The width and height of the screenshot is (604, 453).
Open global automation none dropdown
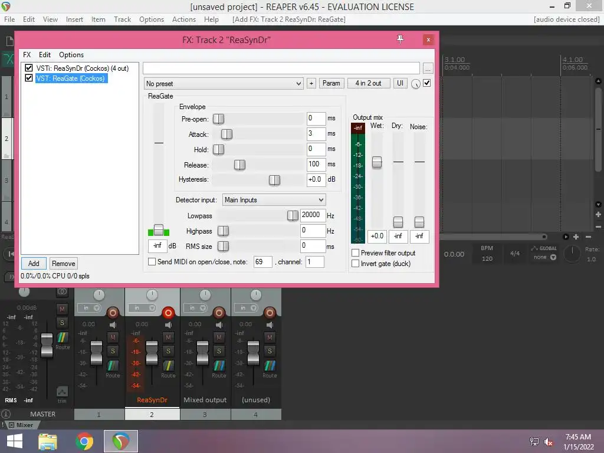(544, 257)
